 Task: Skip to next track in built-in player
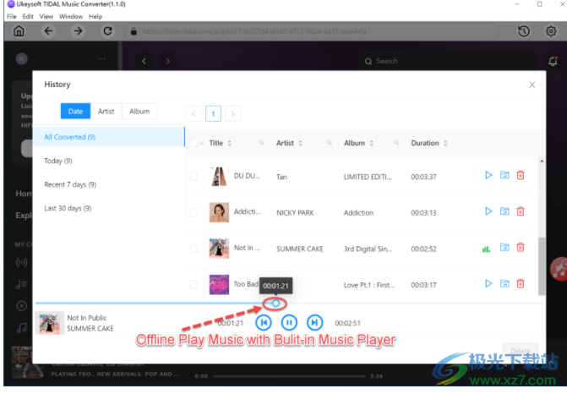(x=314, y=322)
